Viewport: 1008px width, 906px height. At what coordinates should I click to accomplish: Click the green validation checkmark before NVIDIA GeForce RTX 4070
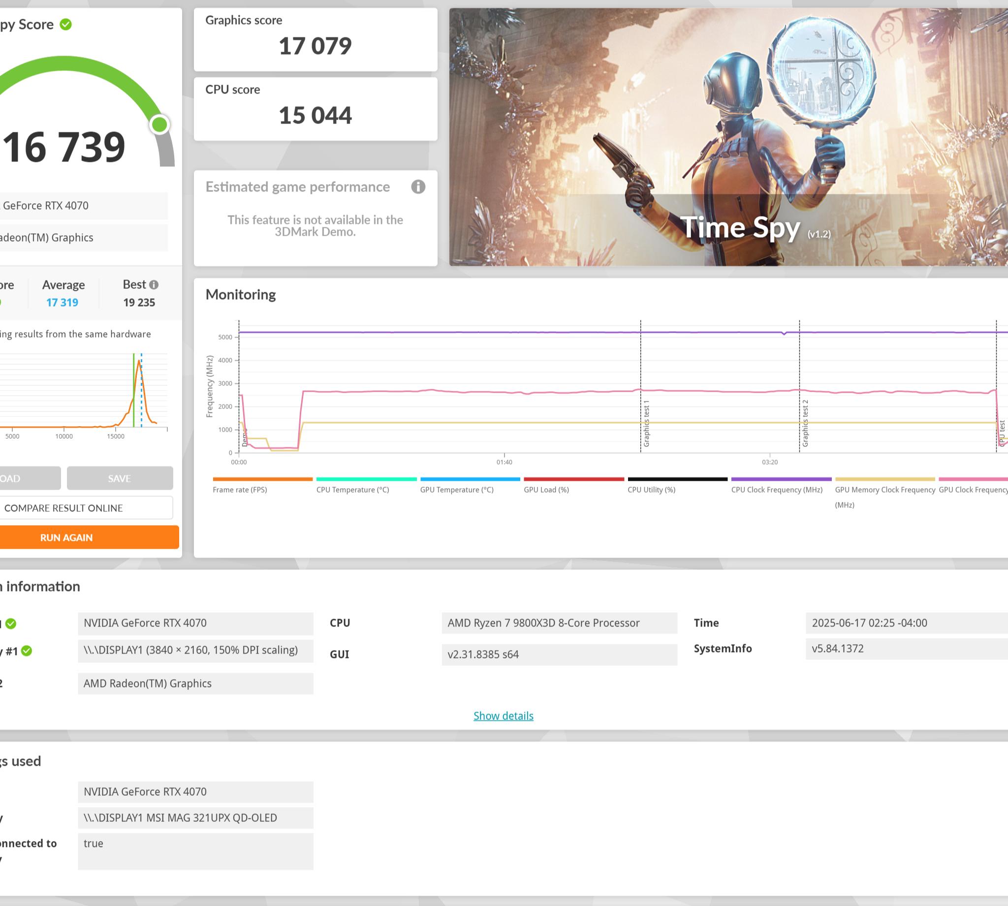[x=11, y=623]
